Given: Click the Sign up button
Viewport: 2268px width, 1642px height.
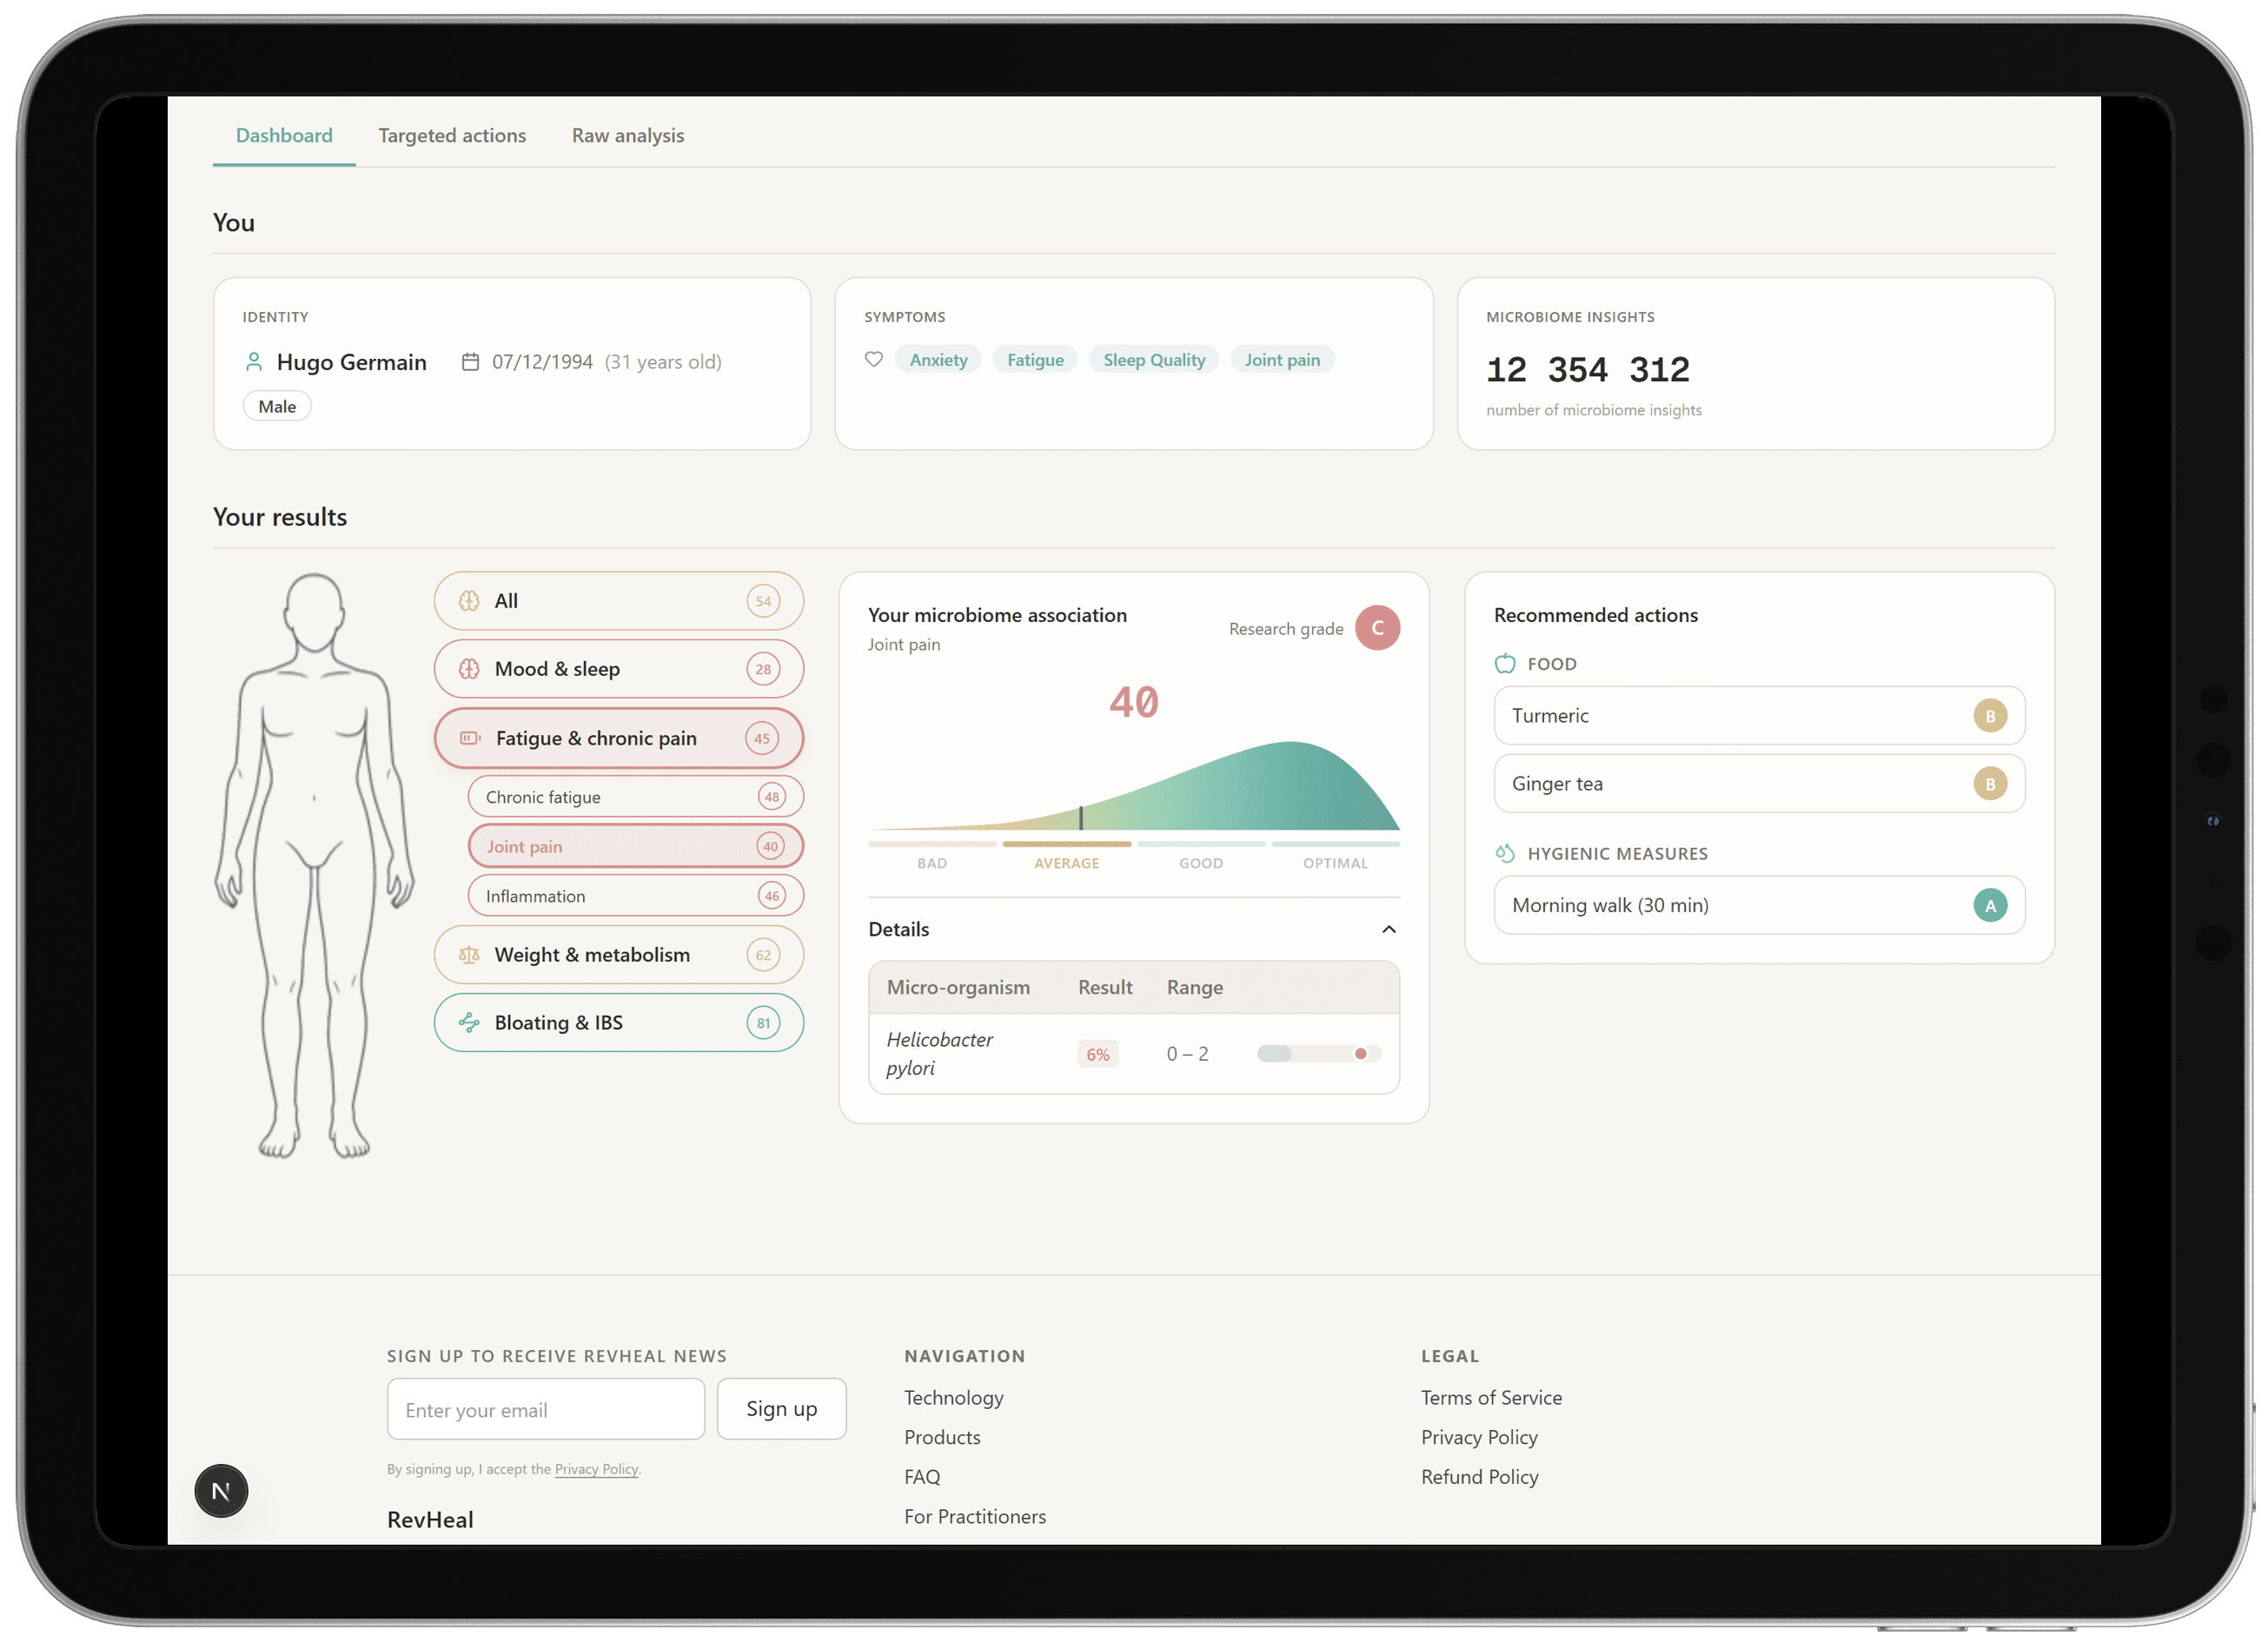Looking at the screenshot, I should (781, 1408).
